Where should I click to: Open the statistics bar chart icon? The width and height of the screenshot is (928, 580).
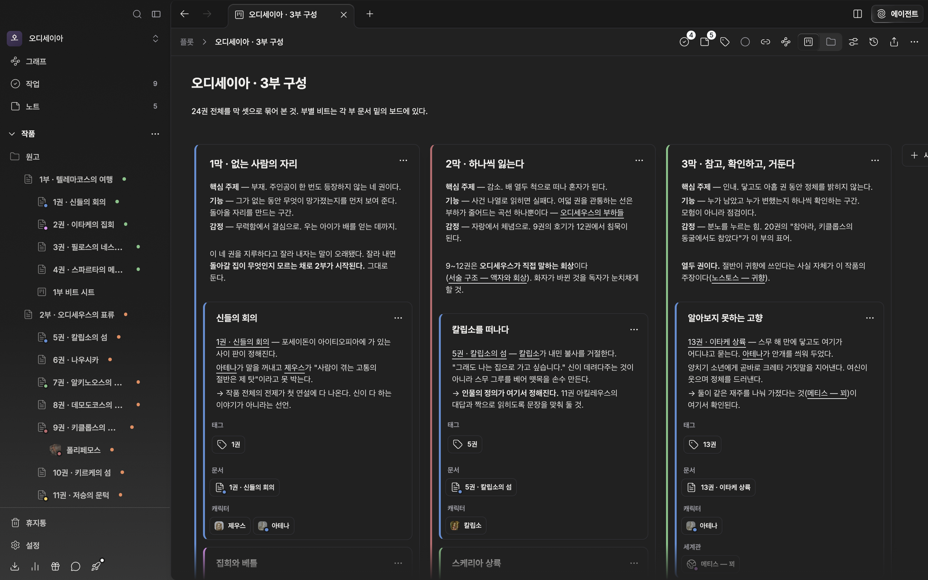pyautogui.click(x=35, y=566)
